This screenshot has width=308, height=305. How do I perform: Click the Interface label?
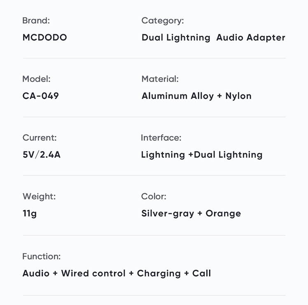[161, 138]
